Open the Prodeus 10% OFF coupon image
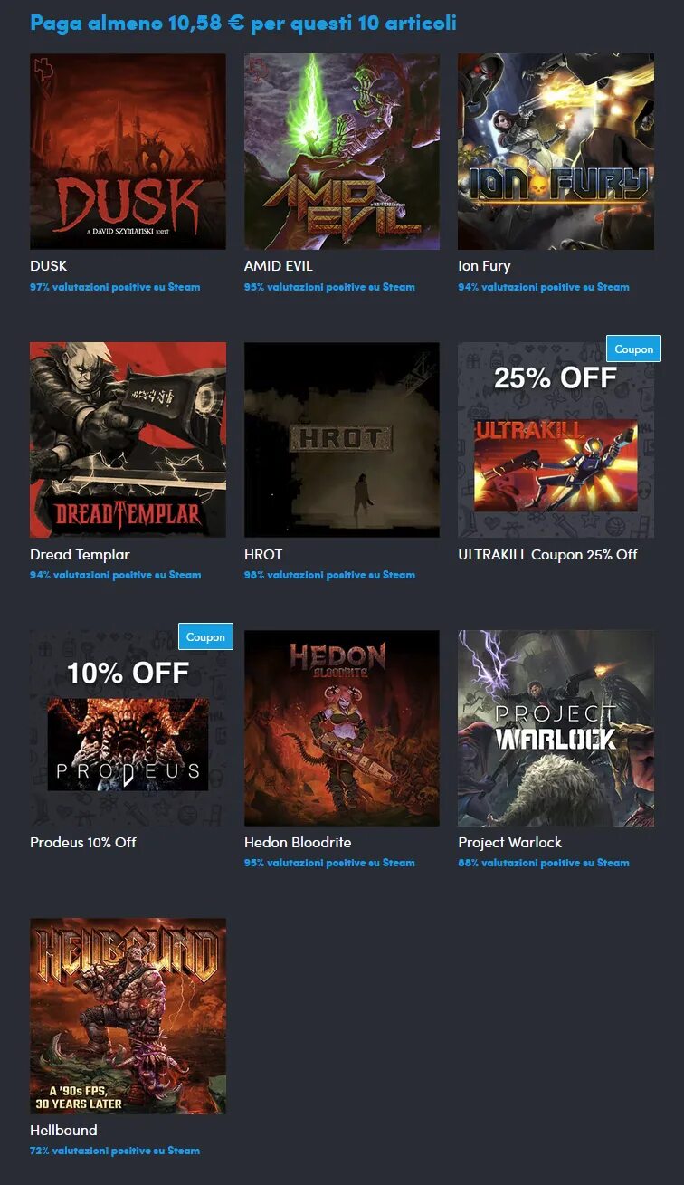The height and width of the screenshot is (1185, 684). pos(128,728)
